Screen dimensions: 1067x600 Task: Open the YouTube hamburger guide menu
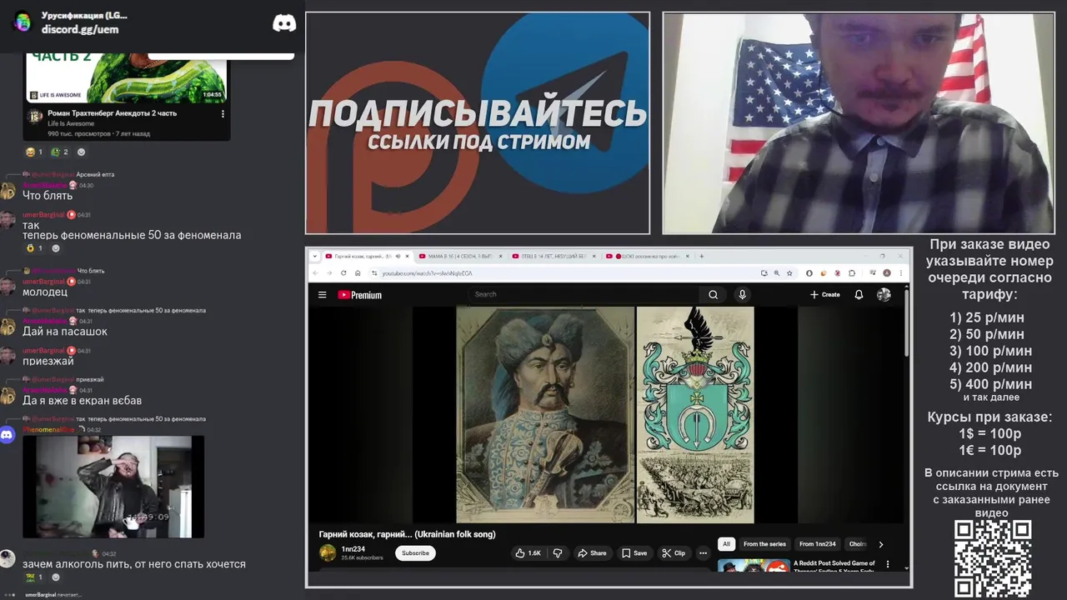(322, 294)
